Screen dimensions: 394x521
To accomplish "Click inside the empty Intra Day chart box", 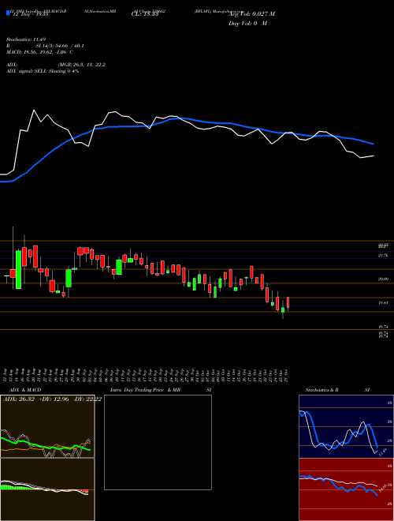I will (x=158, y=442).
